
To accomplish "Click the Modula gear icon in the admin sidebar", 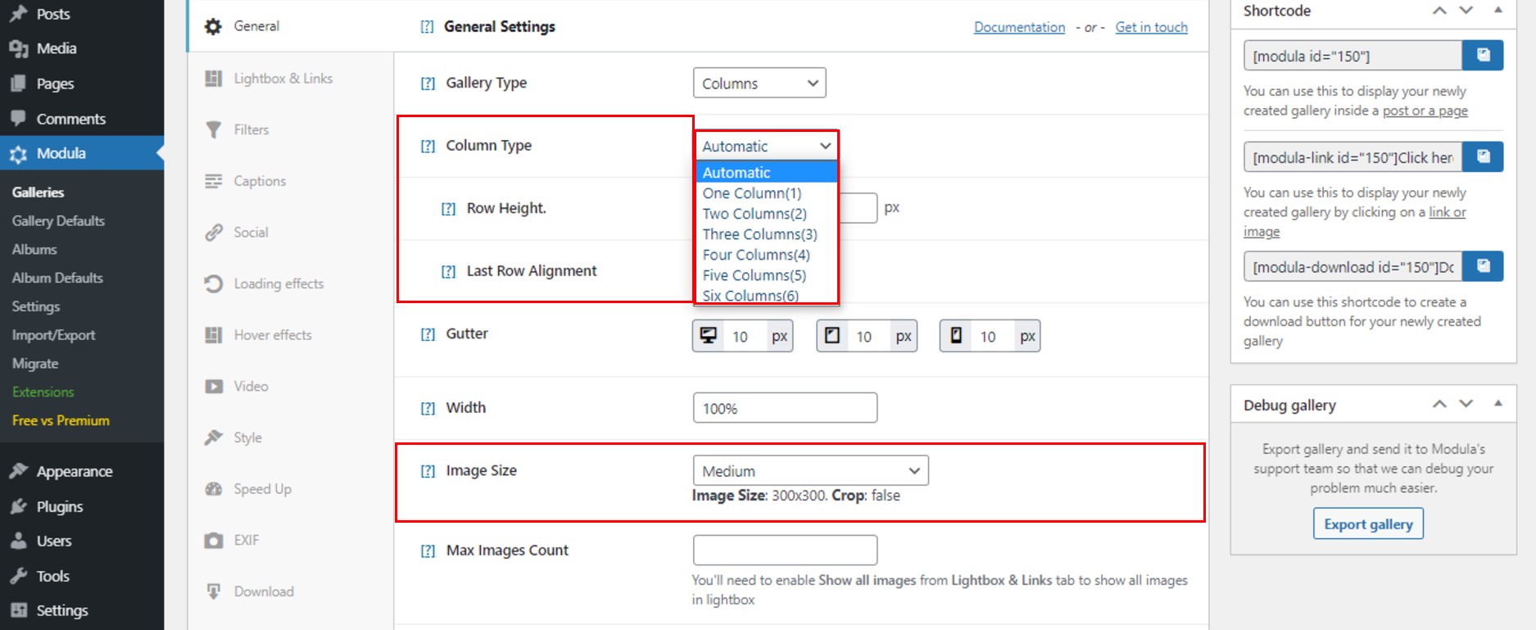I will click(19, 152).
